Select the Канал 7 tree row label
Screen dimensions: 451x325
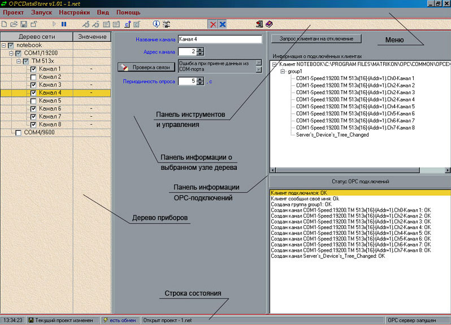pos(50,117)
